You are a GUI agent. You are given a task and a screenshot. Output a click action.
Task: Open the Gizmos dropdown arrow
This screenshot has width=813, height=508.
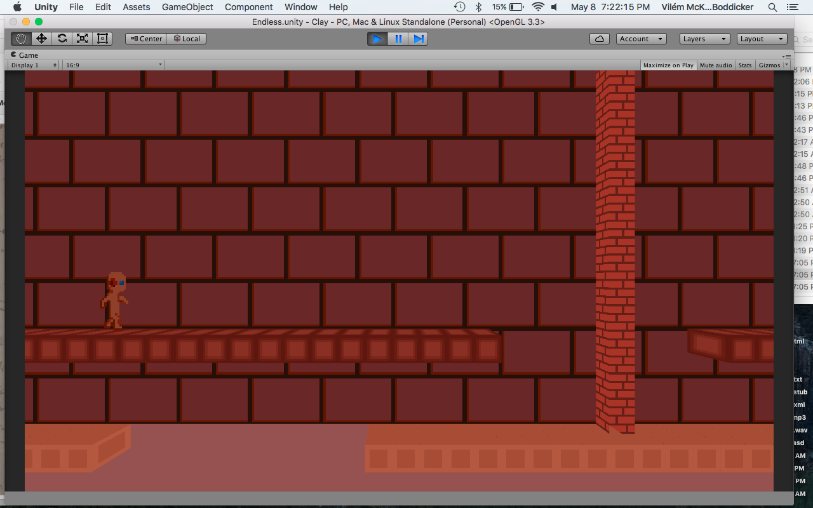coord(786,65)
